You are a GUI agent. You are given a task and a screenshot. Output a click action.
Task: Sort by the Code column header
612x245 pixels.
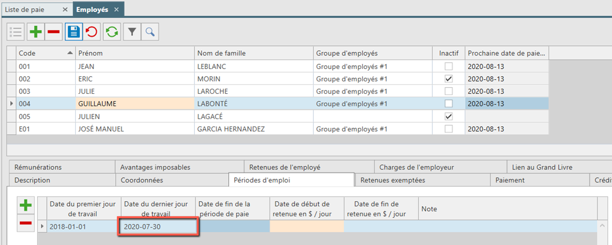[46, 53]
